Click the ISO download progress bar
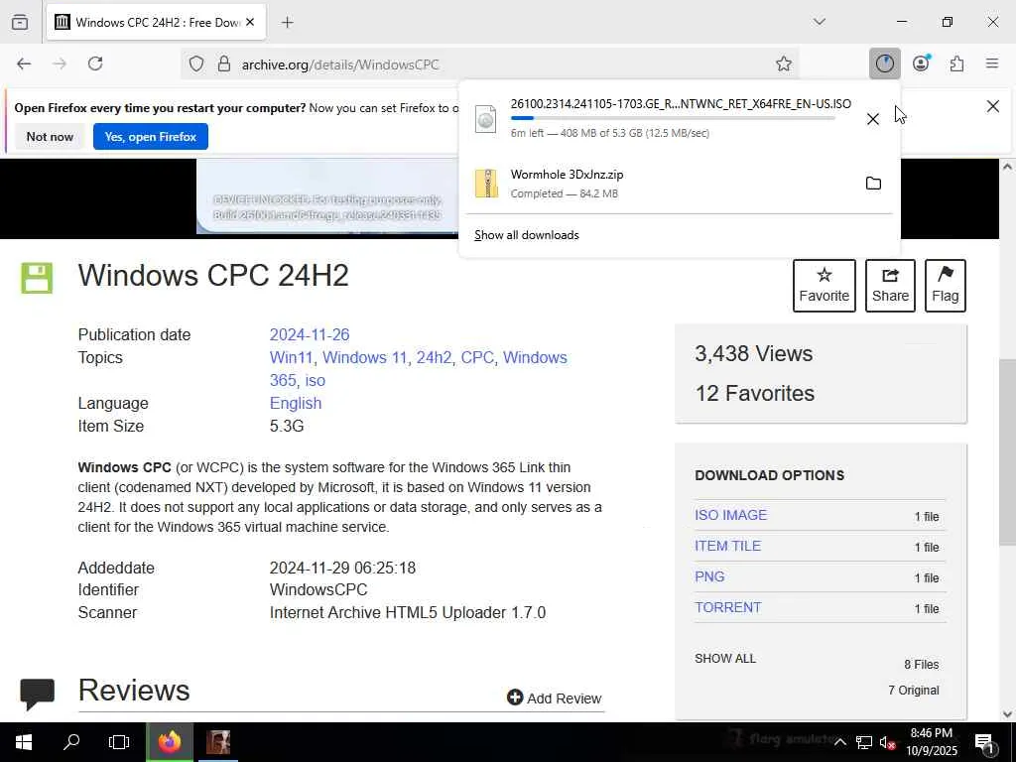The image size is (1016, 762). coord(673,118)
